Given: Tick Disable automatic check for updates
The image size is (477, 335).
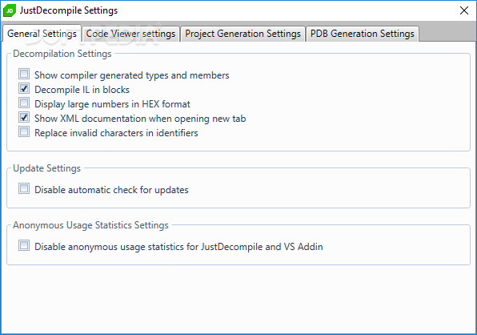Looking at the screenshot, I should 24,188.
